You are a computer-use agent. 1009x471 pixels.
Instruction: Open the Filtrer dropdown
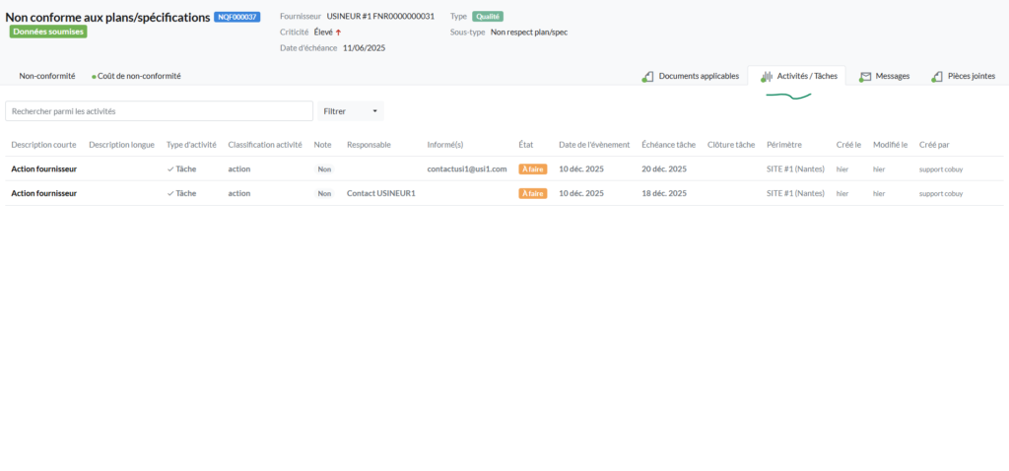(x=350, y=111)
